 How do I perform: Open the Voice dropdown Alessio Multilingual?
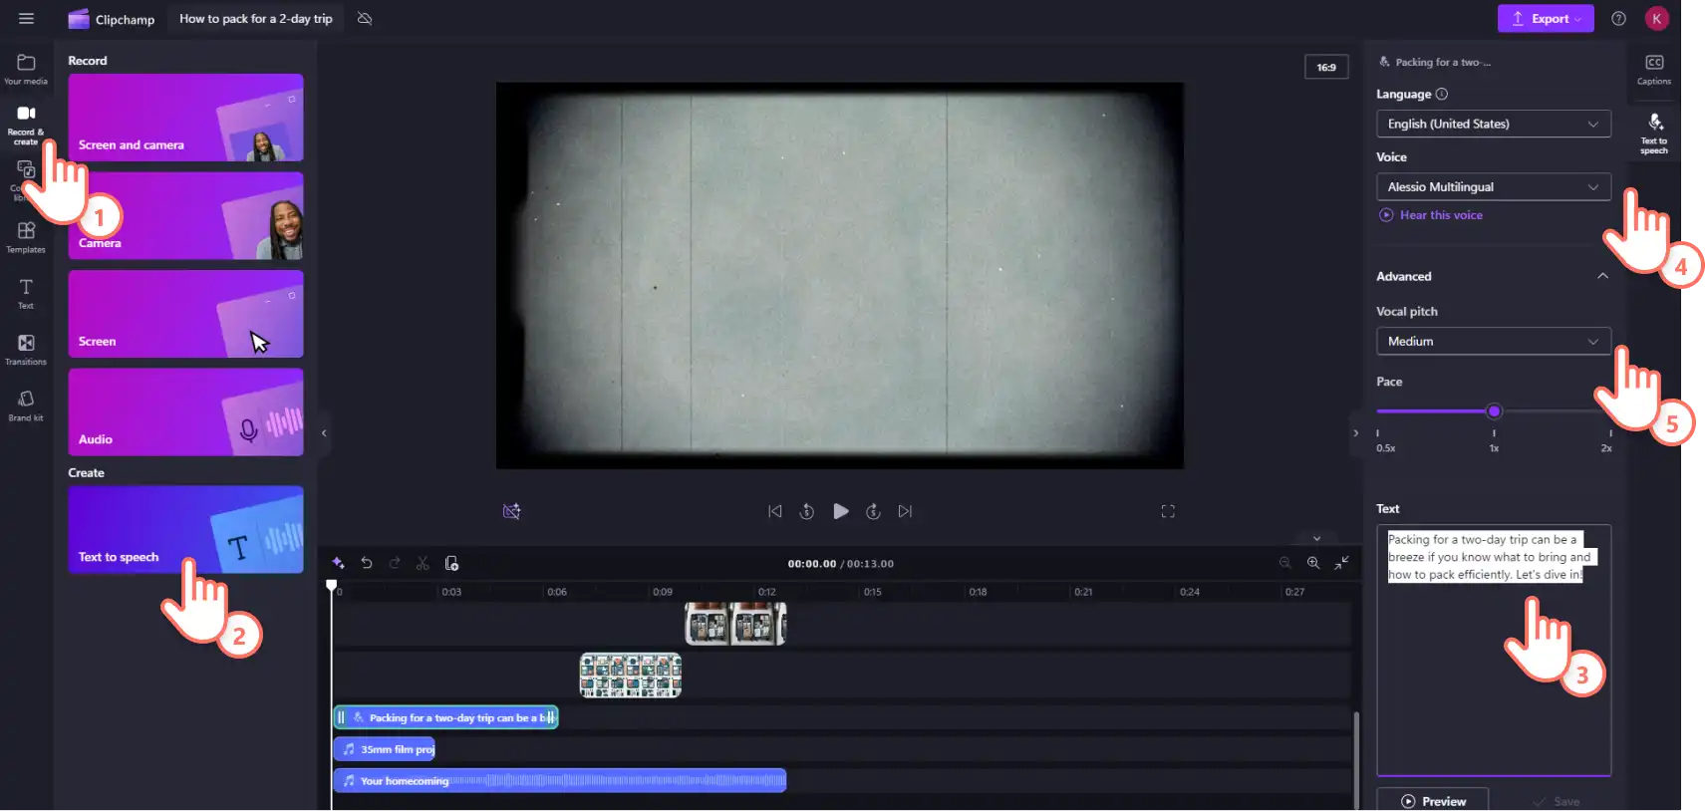tap(1493, 187)
